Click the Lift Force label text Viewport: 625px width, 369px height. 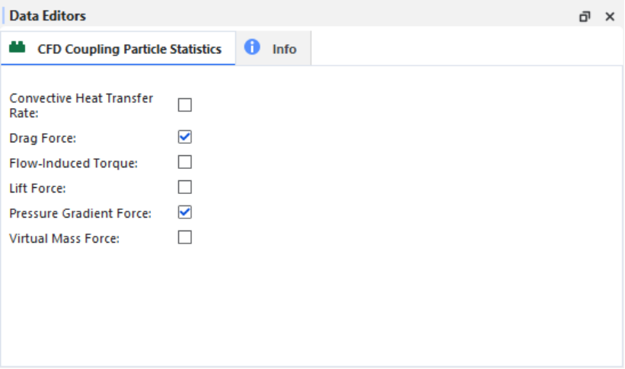[37, 189]
